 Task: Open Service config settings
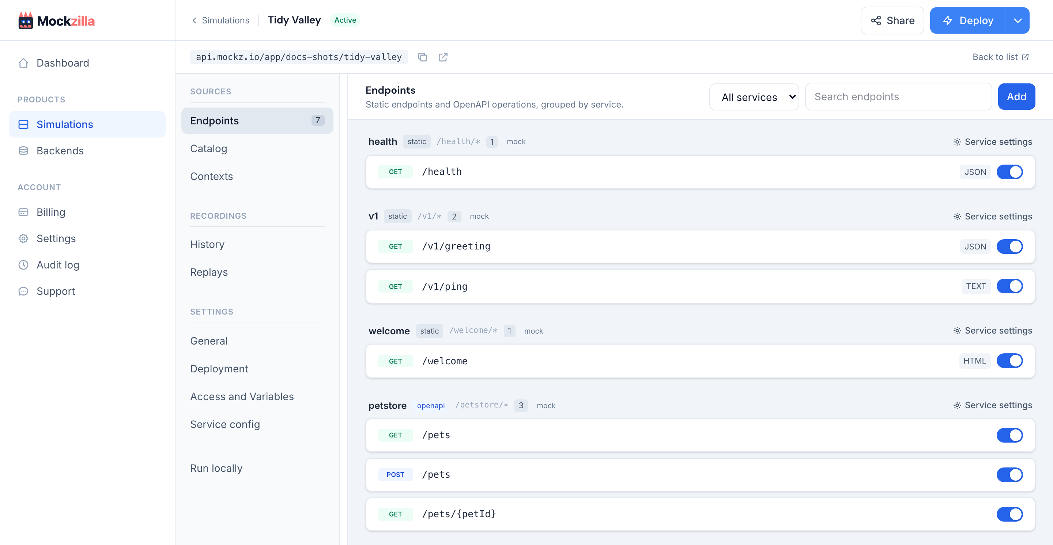click(x=225, y=424)
